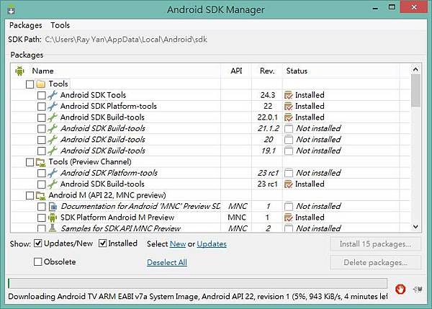Check SDK Platform Android M Preview checkbox
432x309 pixels.
coord(42,218)
